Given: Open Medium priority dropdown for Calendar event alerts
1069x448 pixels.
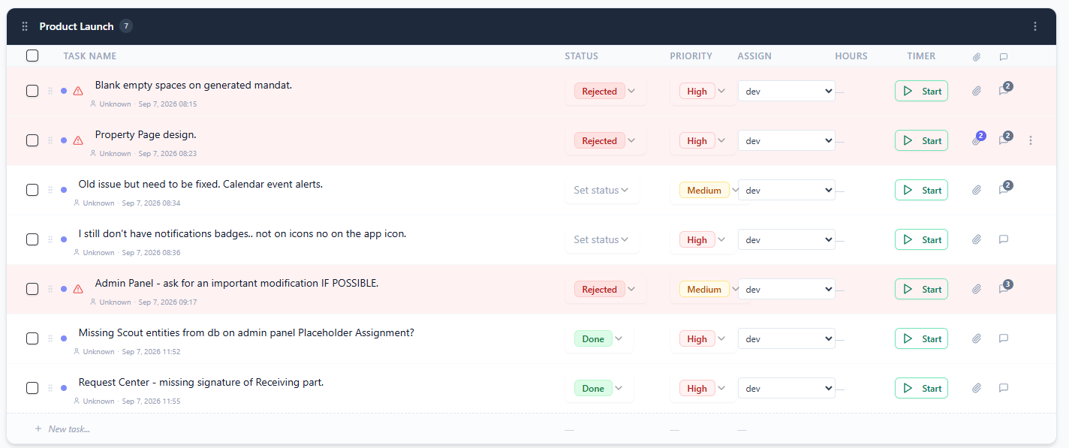Looking at the screenshot, I should pyautogui.click(x=710, y=190).
